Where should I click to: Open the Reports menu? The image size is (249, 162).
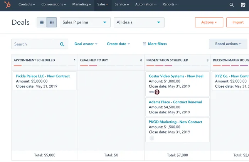pos(170,5)
